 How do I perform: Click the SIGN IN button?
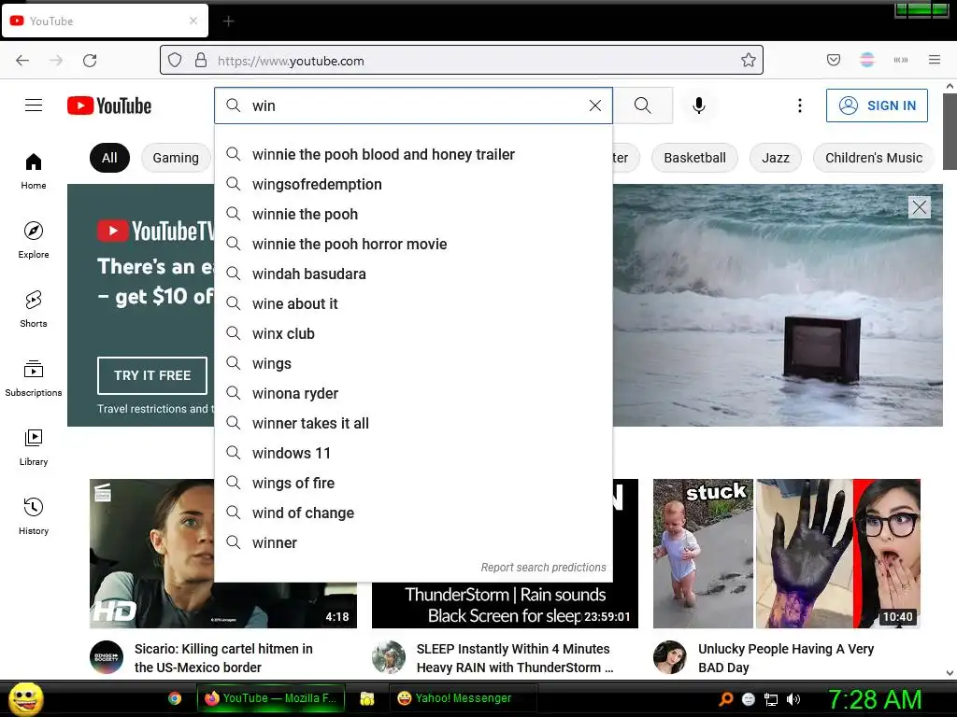[877, 105]
